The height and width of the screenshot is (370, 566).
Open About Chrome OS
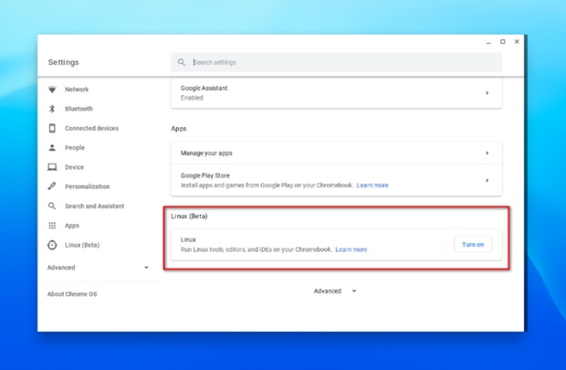72,294
